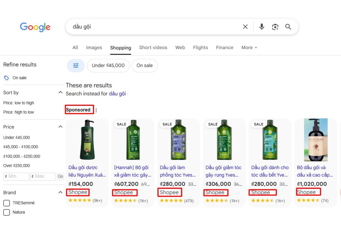
Task: Open [Hannah] Bộ gội xả product link
Action: click(133, 171)
